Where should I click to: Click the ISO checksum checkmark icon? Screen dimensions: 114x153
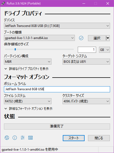tap(81, 38)
